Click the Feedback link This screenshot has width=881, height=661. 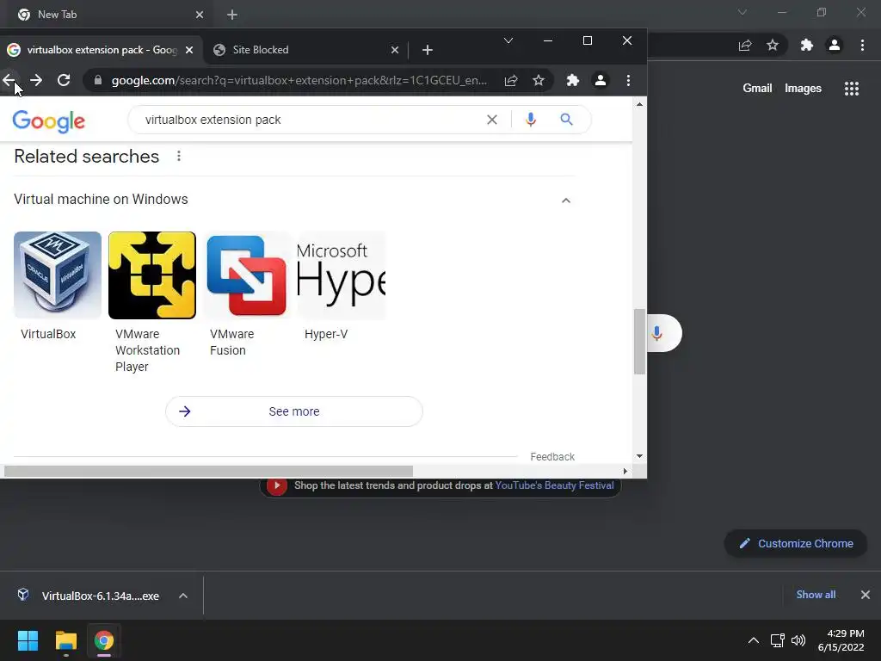coord(552,457)
